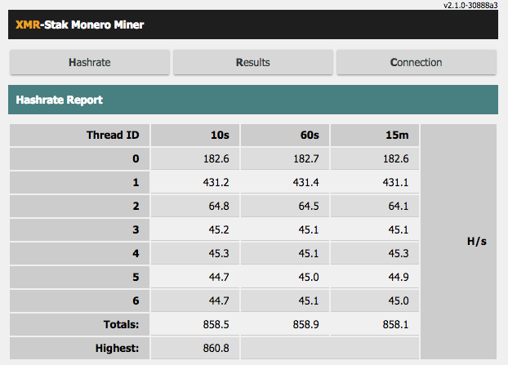Click the XMR-Stak Monero Miner title

coord(80,24)
